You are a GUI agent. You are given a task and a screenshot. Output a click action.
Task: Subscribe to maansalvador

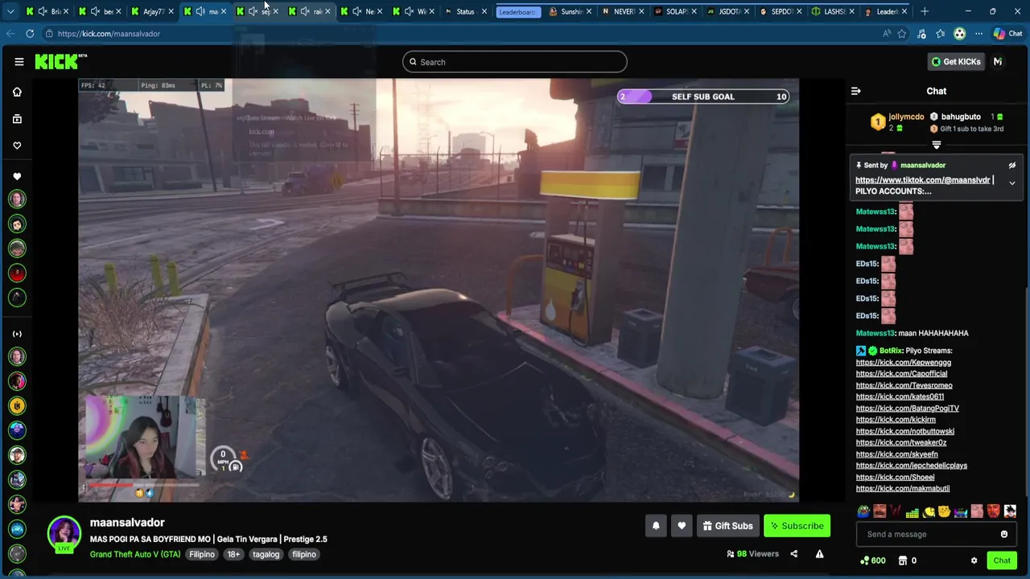click(797, 526)
